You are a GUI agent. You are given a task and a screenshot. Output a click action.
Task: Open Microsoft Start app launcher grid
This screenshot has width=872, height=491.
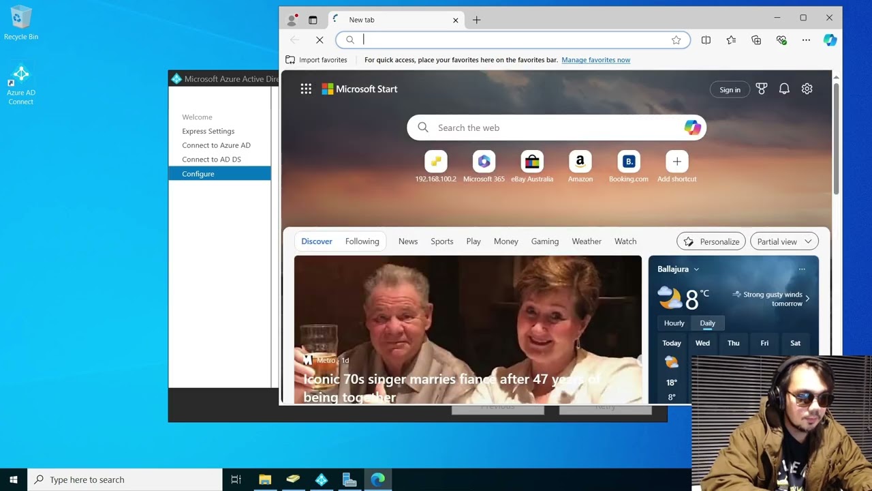306,89
